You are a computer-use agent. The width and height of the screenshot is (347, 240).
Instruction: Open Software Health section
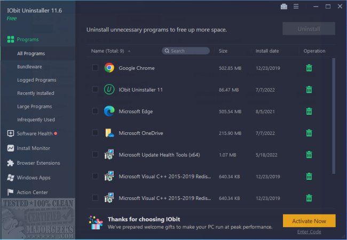point(35,133)
